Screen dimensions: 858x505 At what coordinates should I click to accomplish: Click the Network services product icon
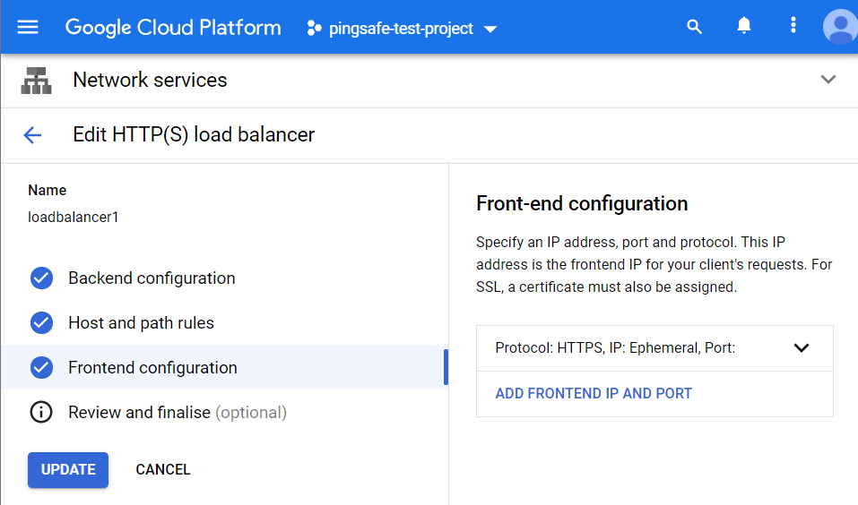tap(36, 81)
